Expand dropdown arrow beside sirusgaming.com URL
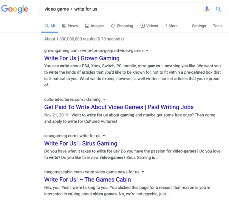The image size is (229, 200). coord(104,136)
